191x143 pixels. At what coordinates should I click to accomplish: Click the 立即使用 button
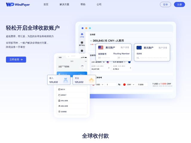[16, 60]
